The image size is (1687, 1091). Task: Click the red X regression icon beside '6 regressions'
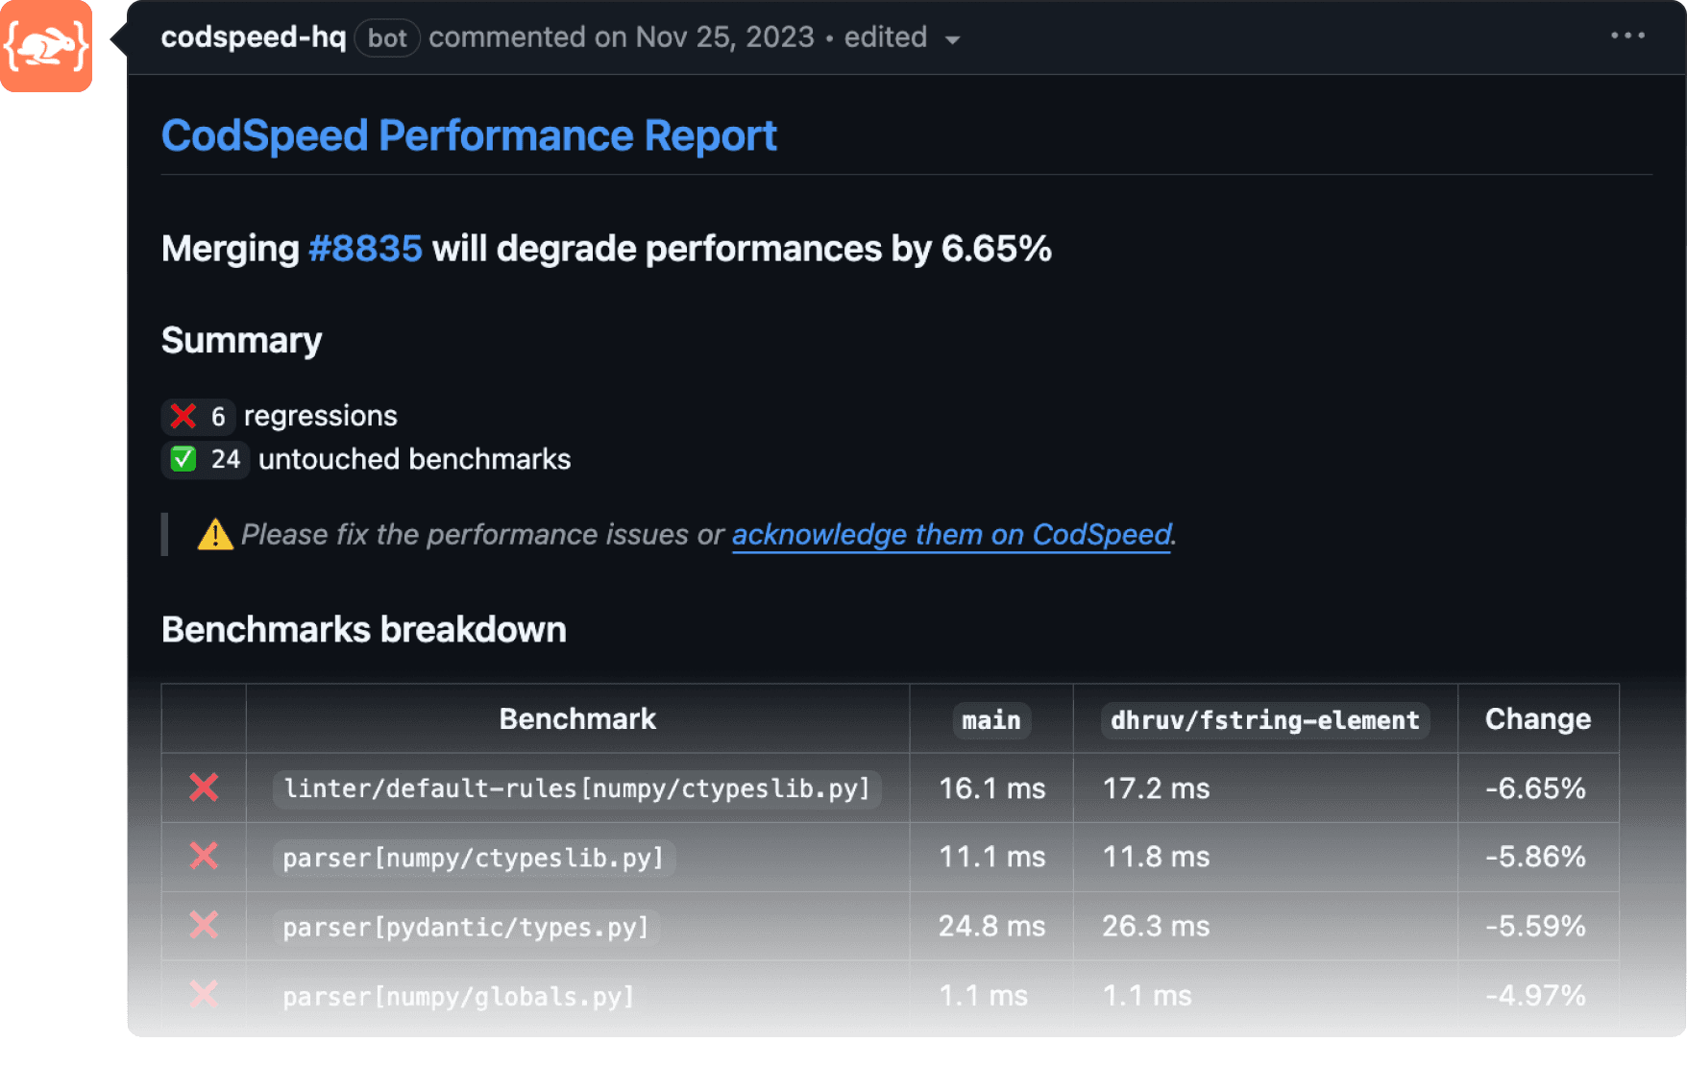(183, 416)
